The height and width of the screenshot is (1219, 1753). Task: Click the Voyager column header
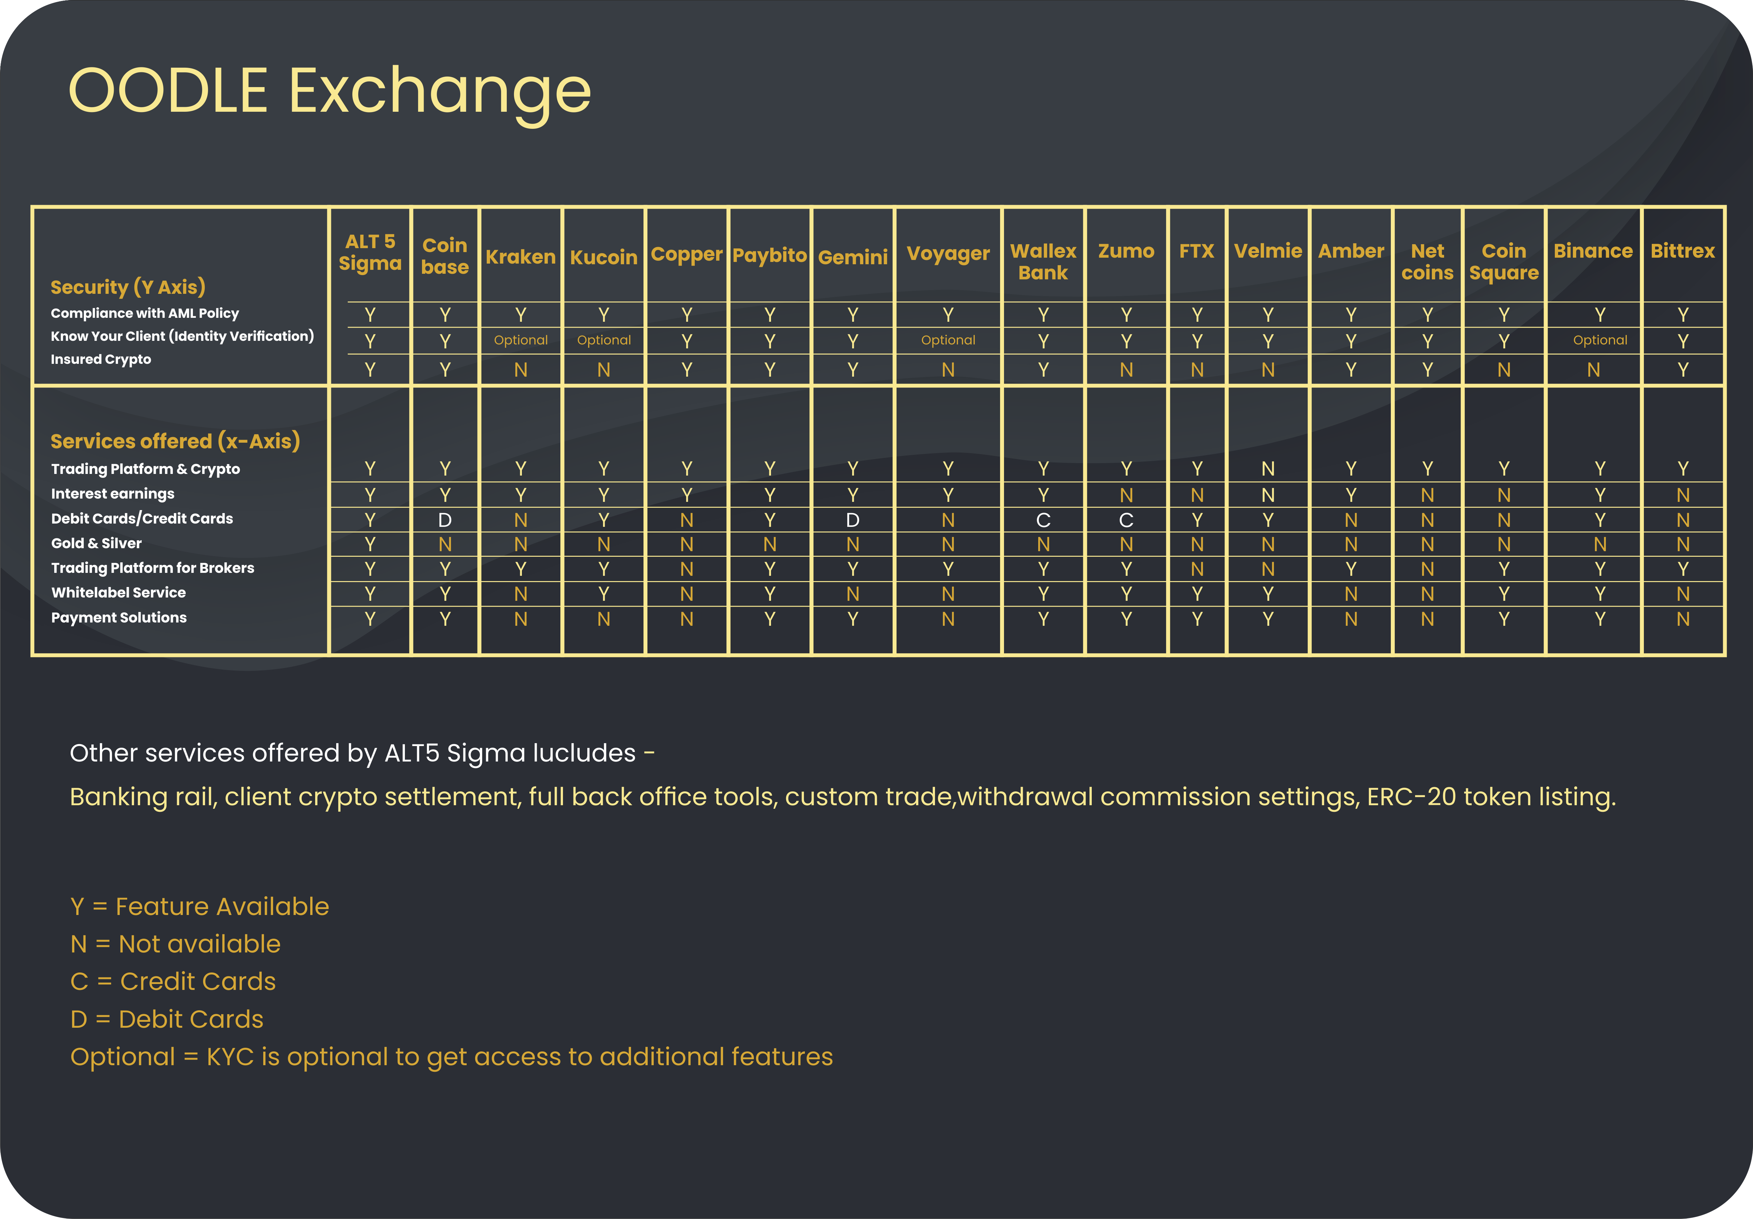(947, 254)
